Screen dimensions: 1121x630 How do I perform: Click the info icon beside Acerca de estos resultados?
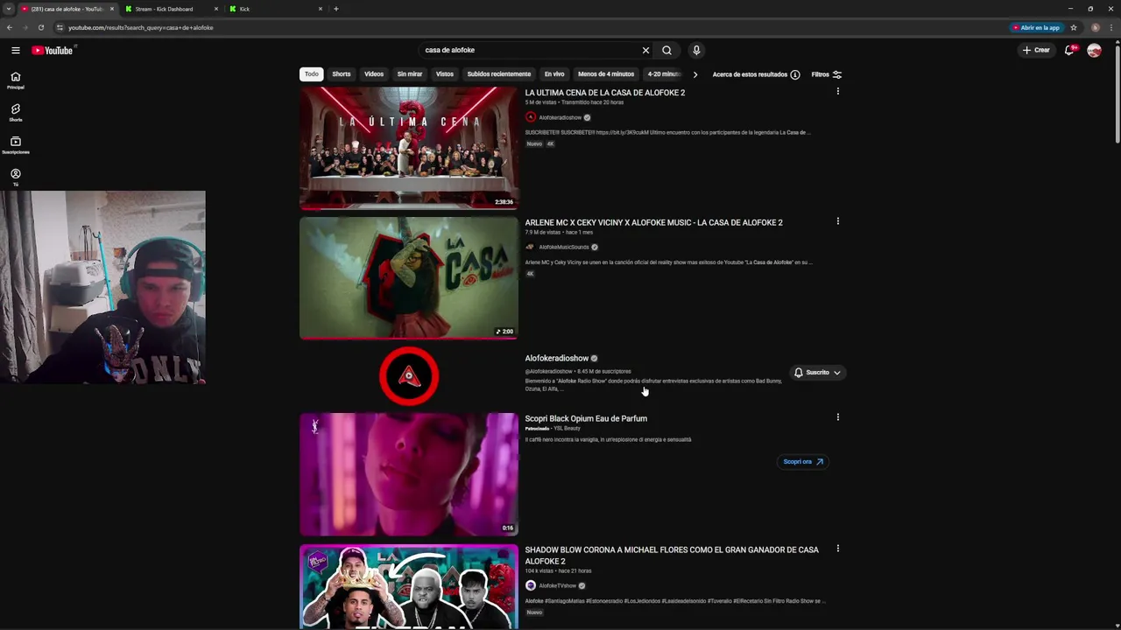pos(795,74)
